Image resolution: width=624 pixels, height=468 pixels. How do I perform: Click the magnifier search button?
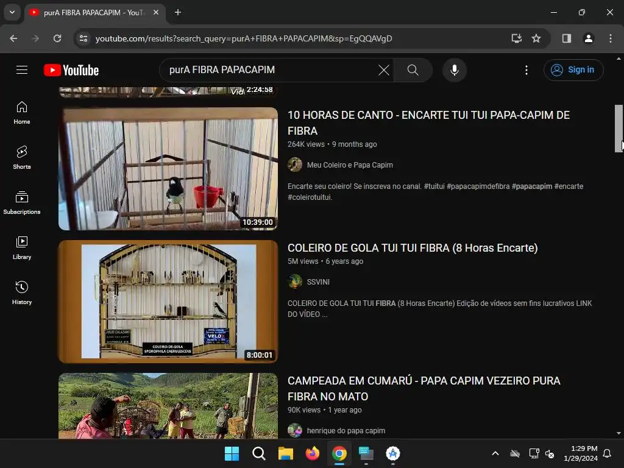[413, 70]
